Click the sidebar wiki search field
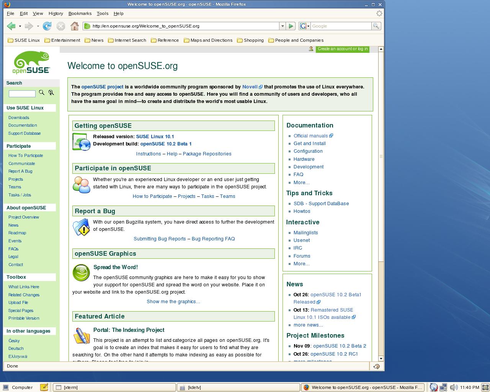This screenshot has width=490, height=392. pyautogui.click(x=22, y=93)
